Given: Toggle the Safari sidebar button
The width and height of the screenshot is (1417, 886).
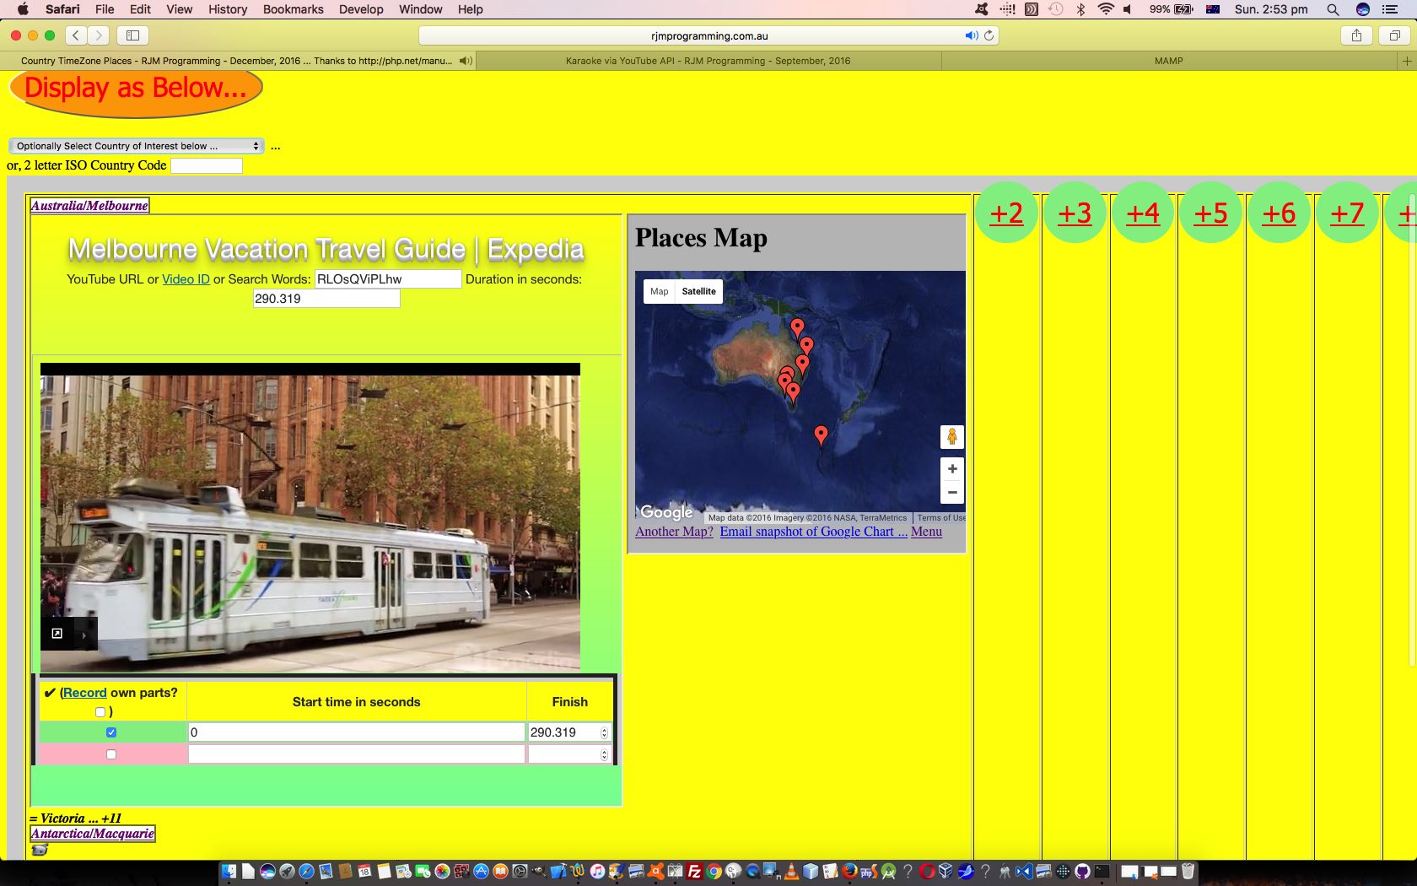Looking at the screenshot, I should [132, 35].
